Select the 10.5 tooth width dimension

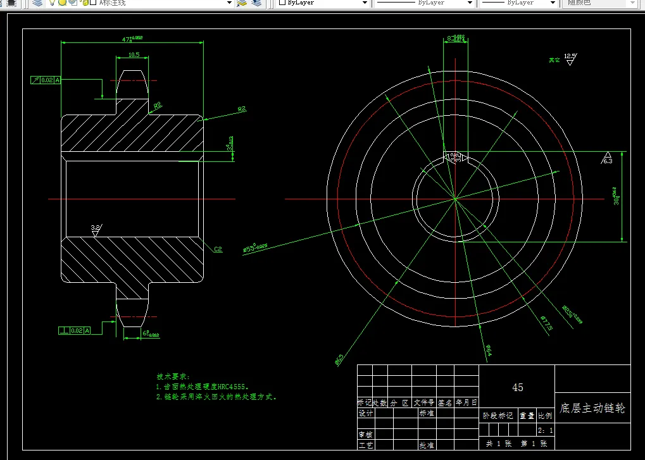pos(134,54)
